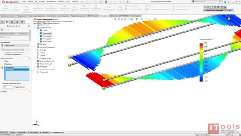Enable the beam profile rendering checkbox
This screenshot has height=136, width=241.
[x=5, y=54]
